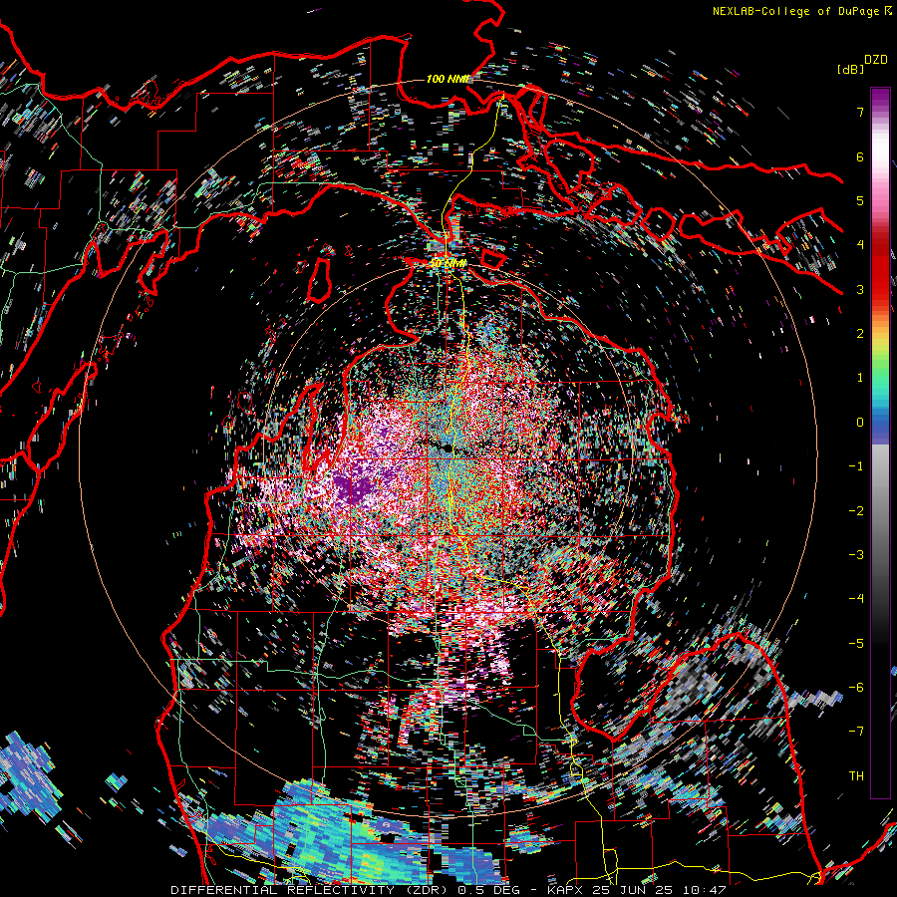Click the -6 value on the color scale
The height and width of the screenshot is (897, 897).
[856, 688]
